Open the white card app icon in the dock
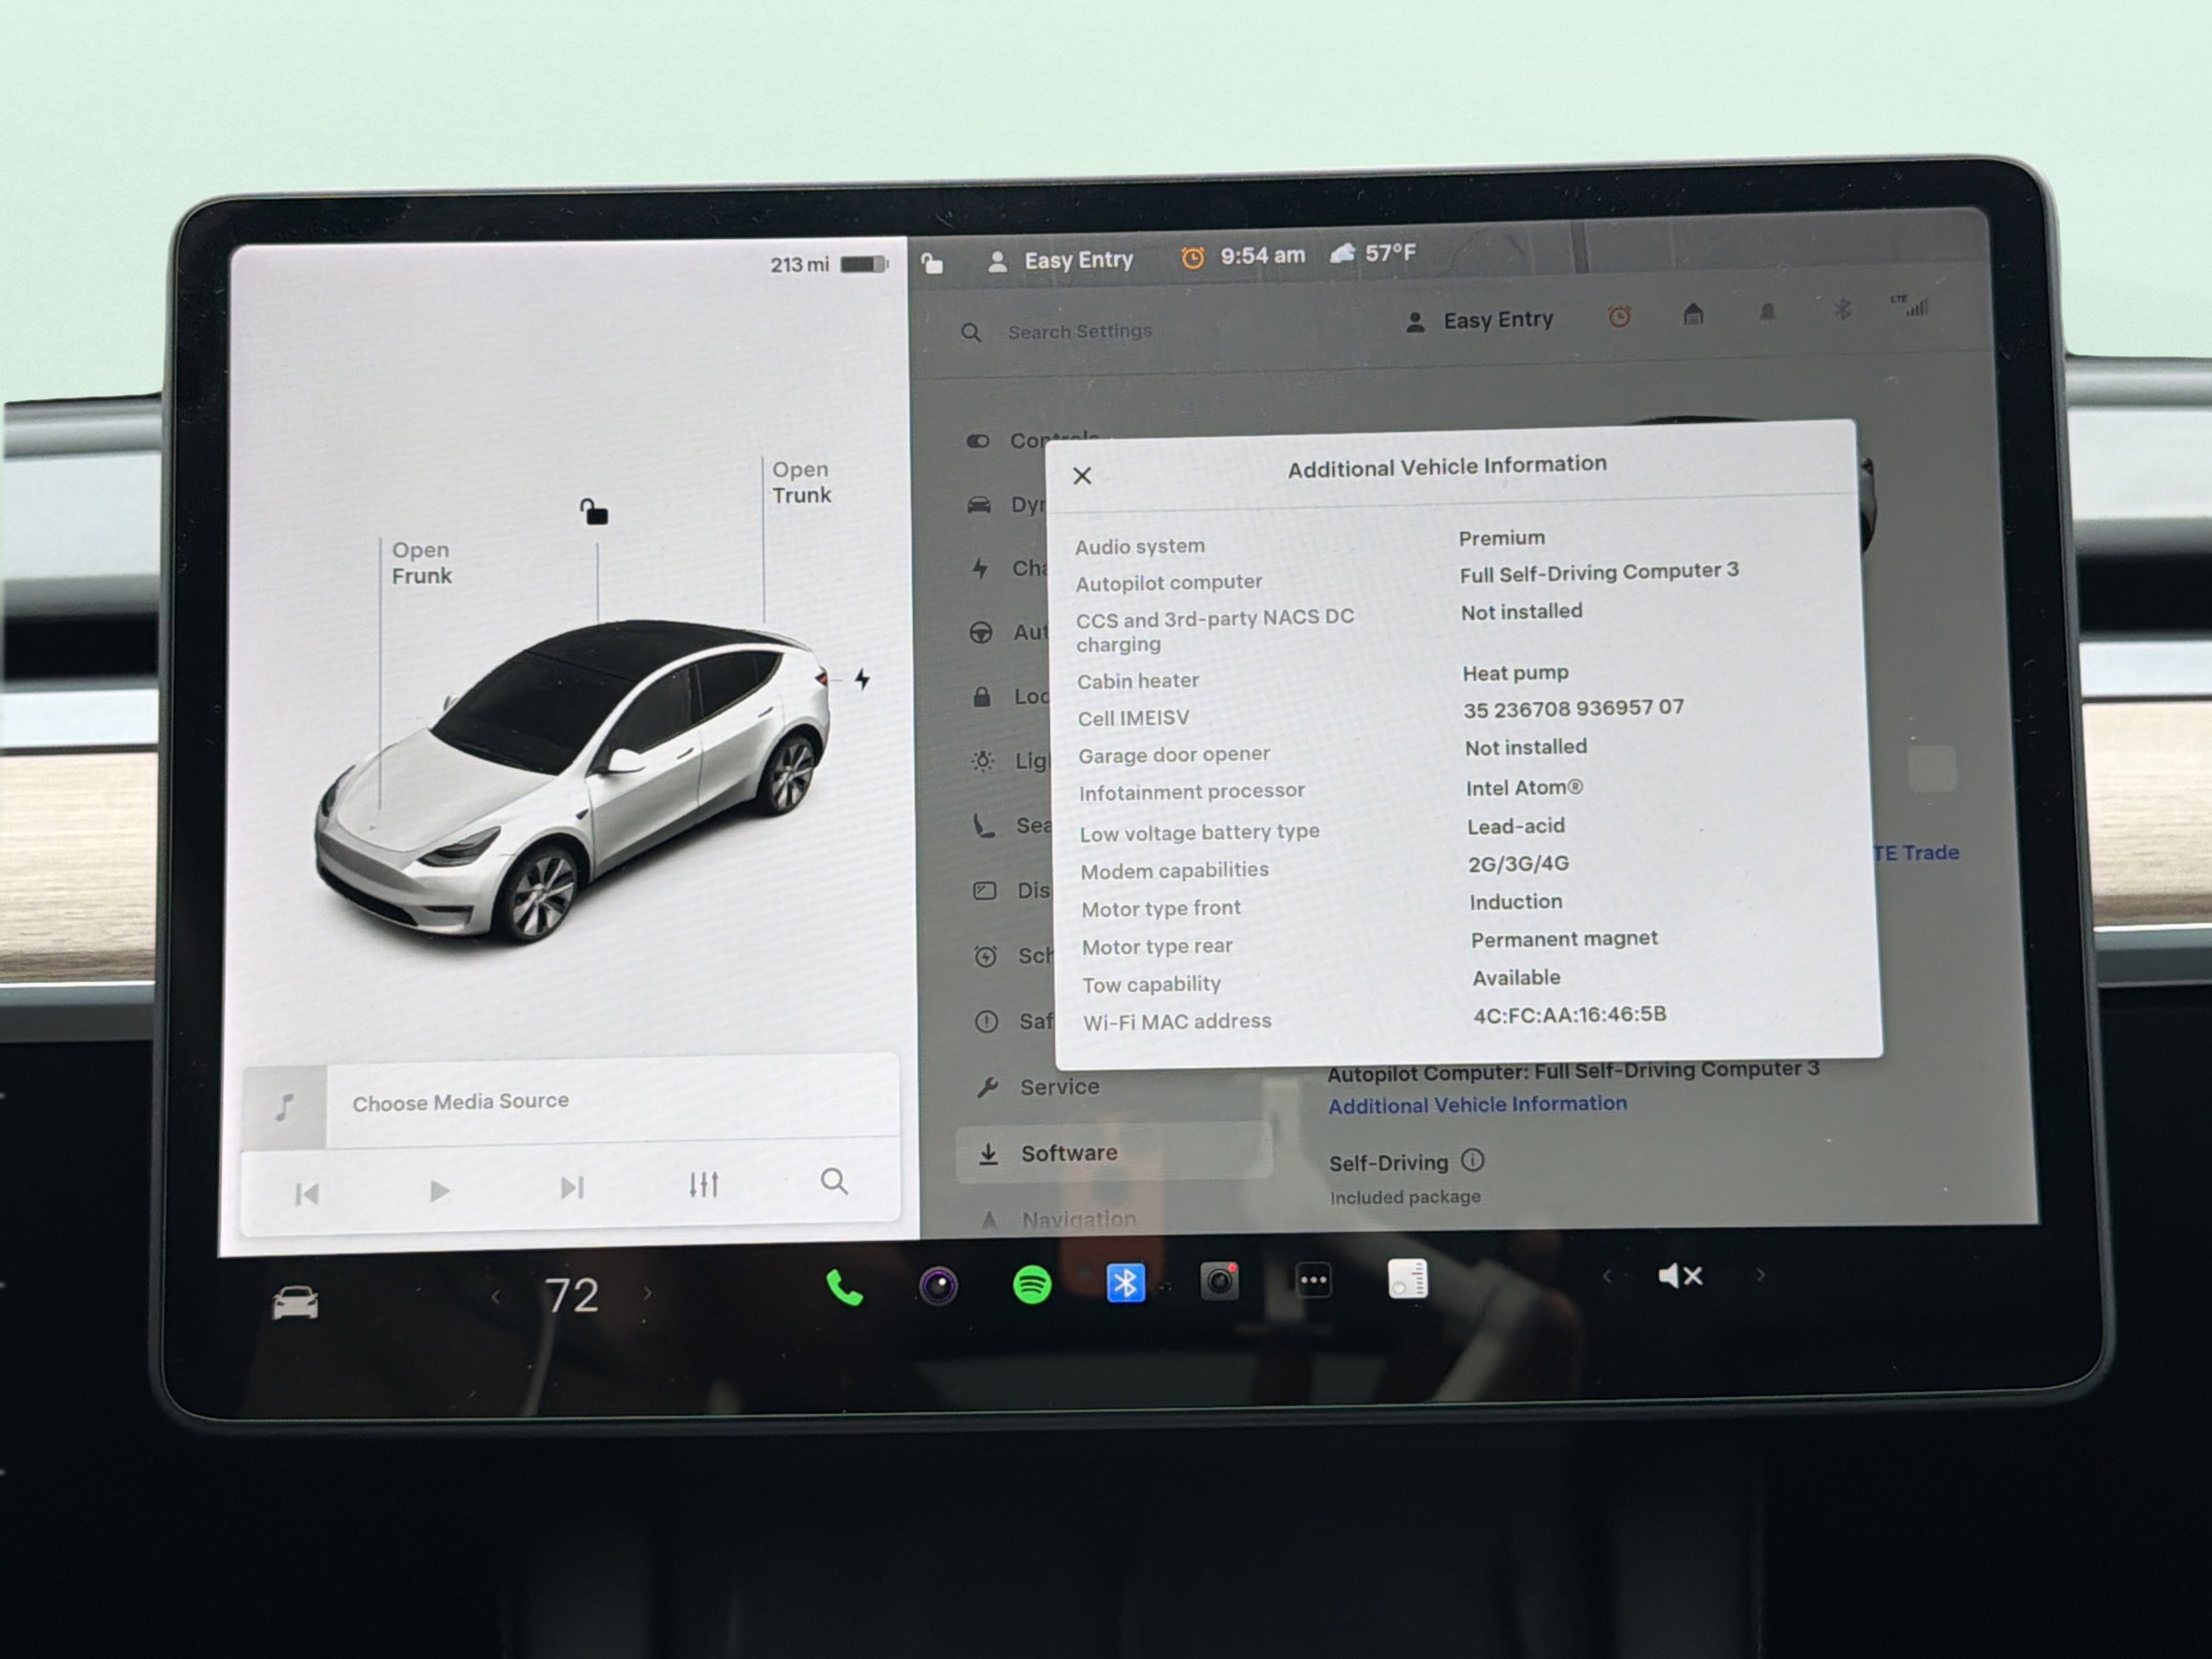Viewport: 2212px width, 1659px height. [1407, 1278]
